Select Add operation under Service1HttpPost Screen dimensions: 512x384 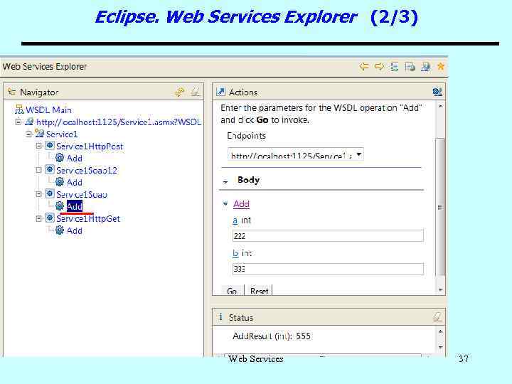[x=75, y=159]
